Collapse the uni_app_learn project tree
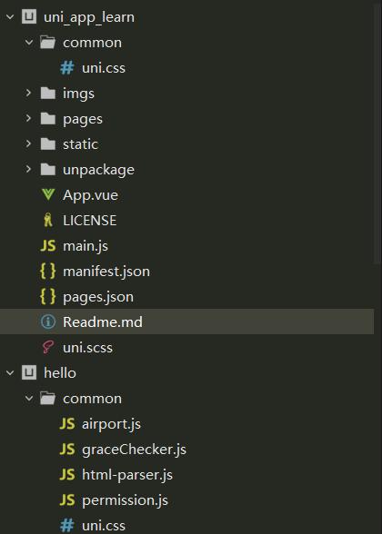The width and height of the screenshot is (382, 534). click(10, 17)
